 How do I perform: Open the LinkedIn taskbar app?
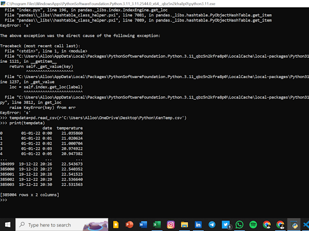[198, 224]
